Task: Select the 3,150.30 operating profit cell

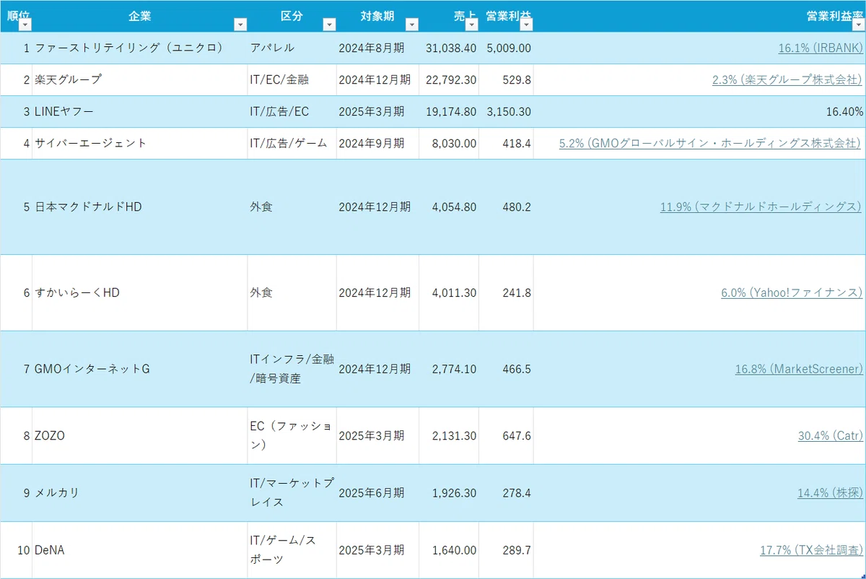Action: [x=506, y=112]
